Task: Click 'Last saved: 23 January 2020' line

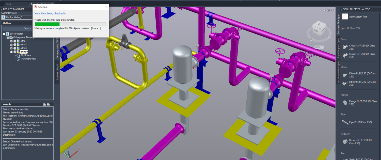Action: 23,132
